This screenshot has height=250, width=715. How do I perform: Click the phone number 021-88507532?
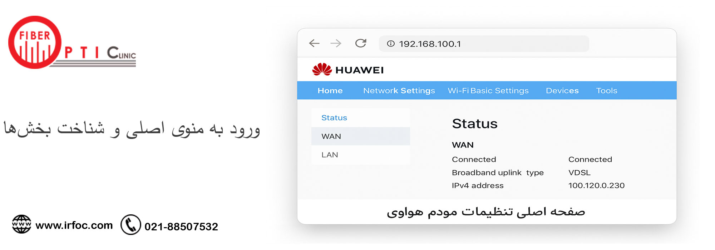coord(181,226)
